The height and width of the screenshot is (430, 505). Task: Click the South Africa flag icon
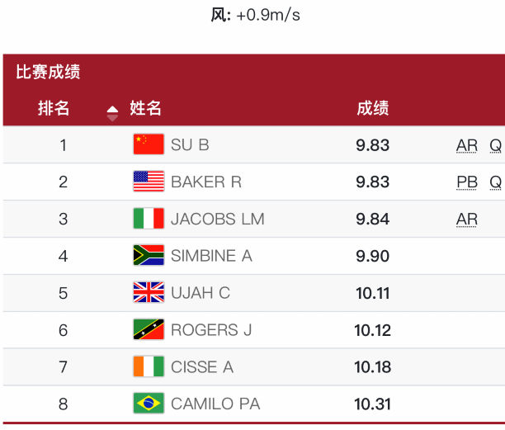[x=149, y=255]
